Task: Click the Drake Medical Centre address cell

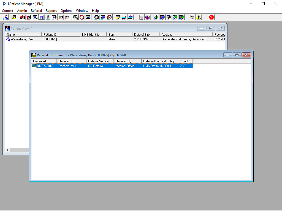Action: tap(185, 39)
